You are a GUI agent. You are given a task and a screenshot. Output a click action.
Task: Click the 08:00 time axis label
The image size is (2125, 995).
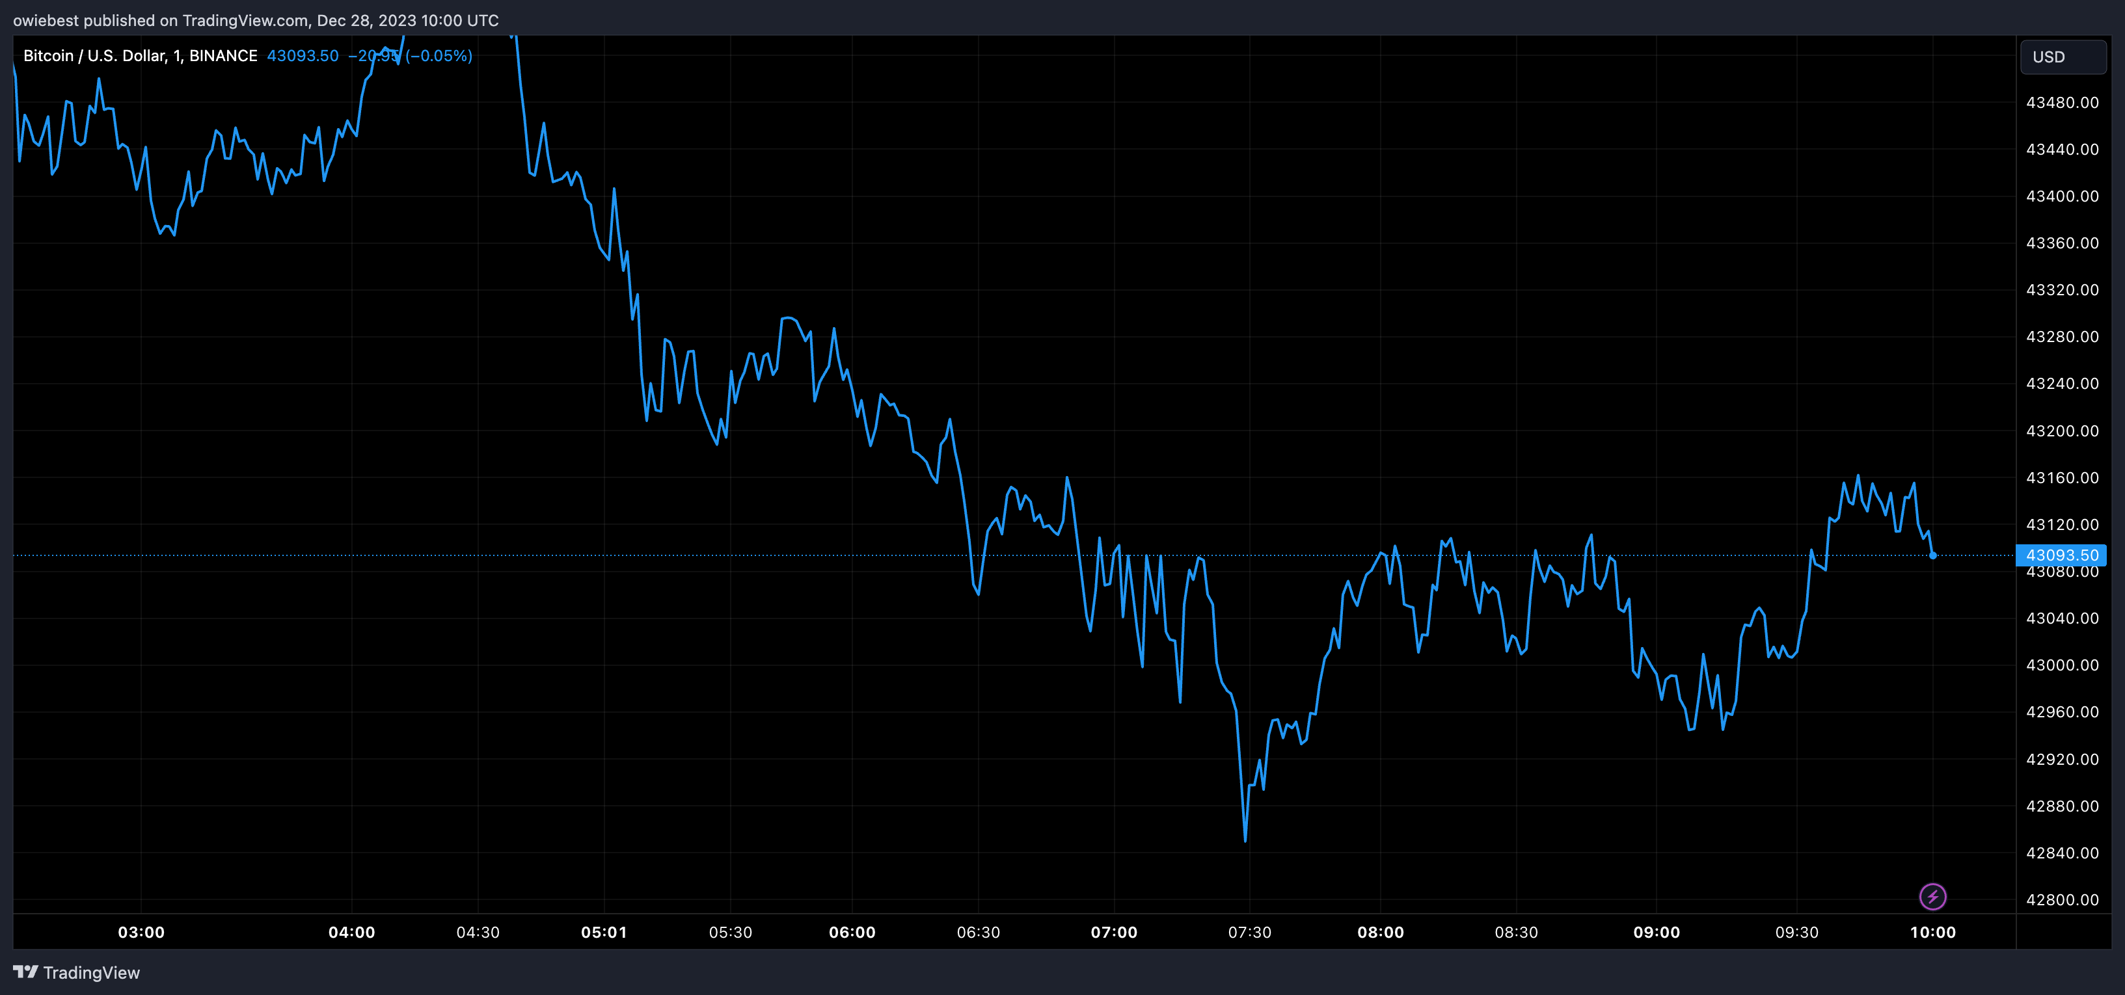click(1381, 933)
